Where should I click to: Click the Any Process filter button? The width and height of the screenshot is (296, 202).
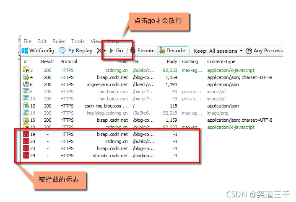[264, 51]
